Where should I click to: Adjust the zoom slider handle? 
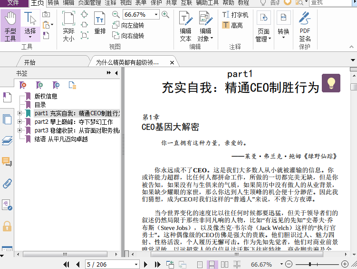tap(310, 264)
